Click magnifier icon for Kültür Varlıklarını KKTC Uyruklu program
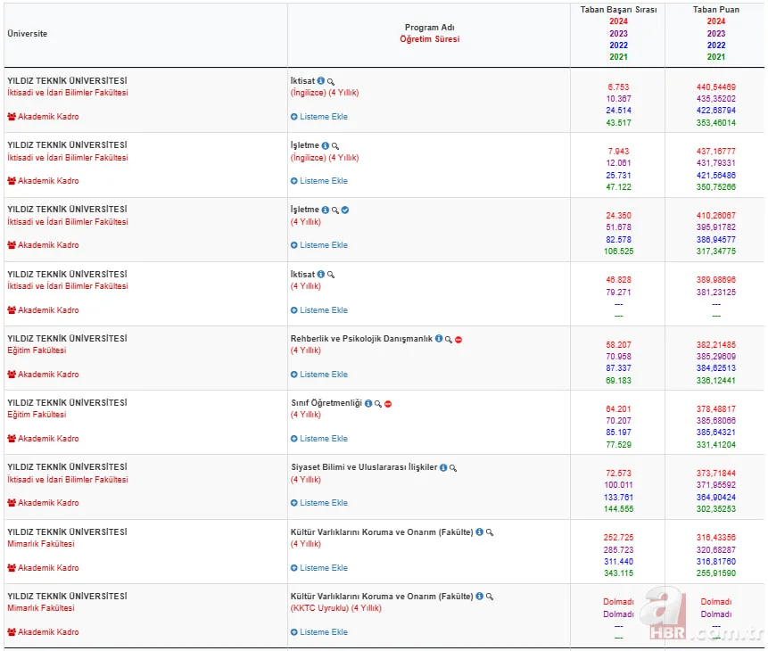768x651 pixels. pos(490,597)
